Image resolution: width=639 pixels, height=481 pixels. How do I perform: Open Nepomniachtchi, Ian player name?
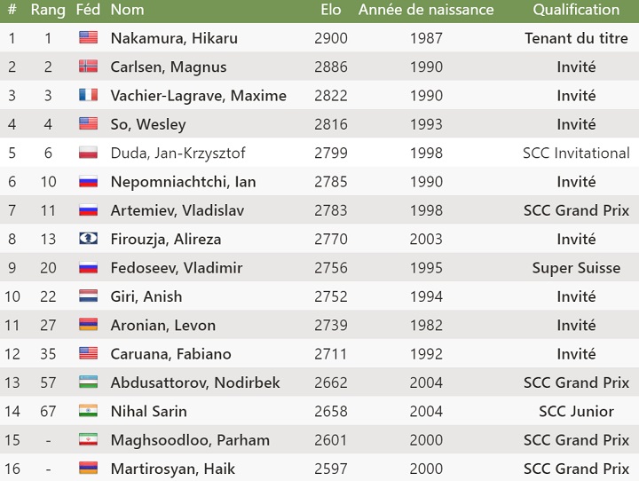183,181
